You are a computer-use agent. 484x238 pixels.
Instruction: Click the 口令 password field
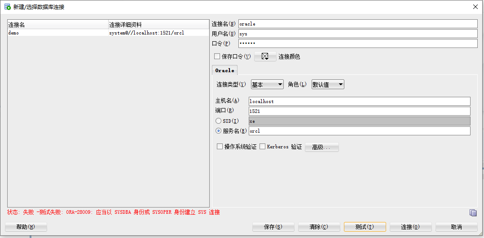tap(358, 43)
